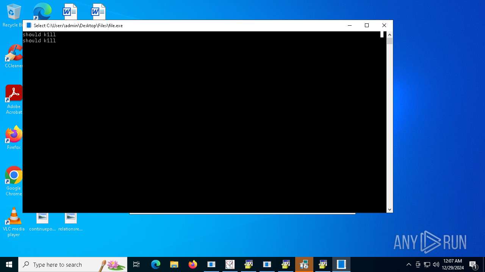This screenshot has width=485, height=272.
Task: Select the Firefox desktop shortcut
Action: tap(14, 138)
